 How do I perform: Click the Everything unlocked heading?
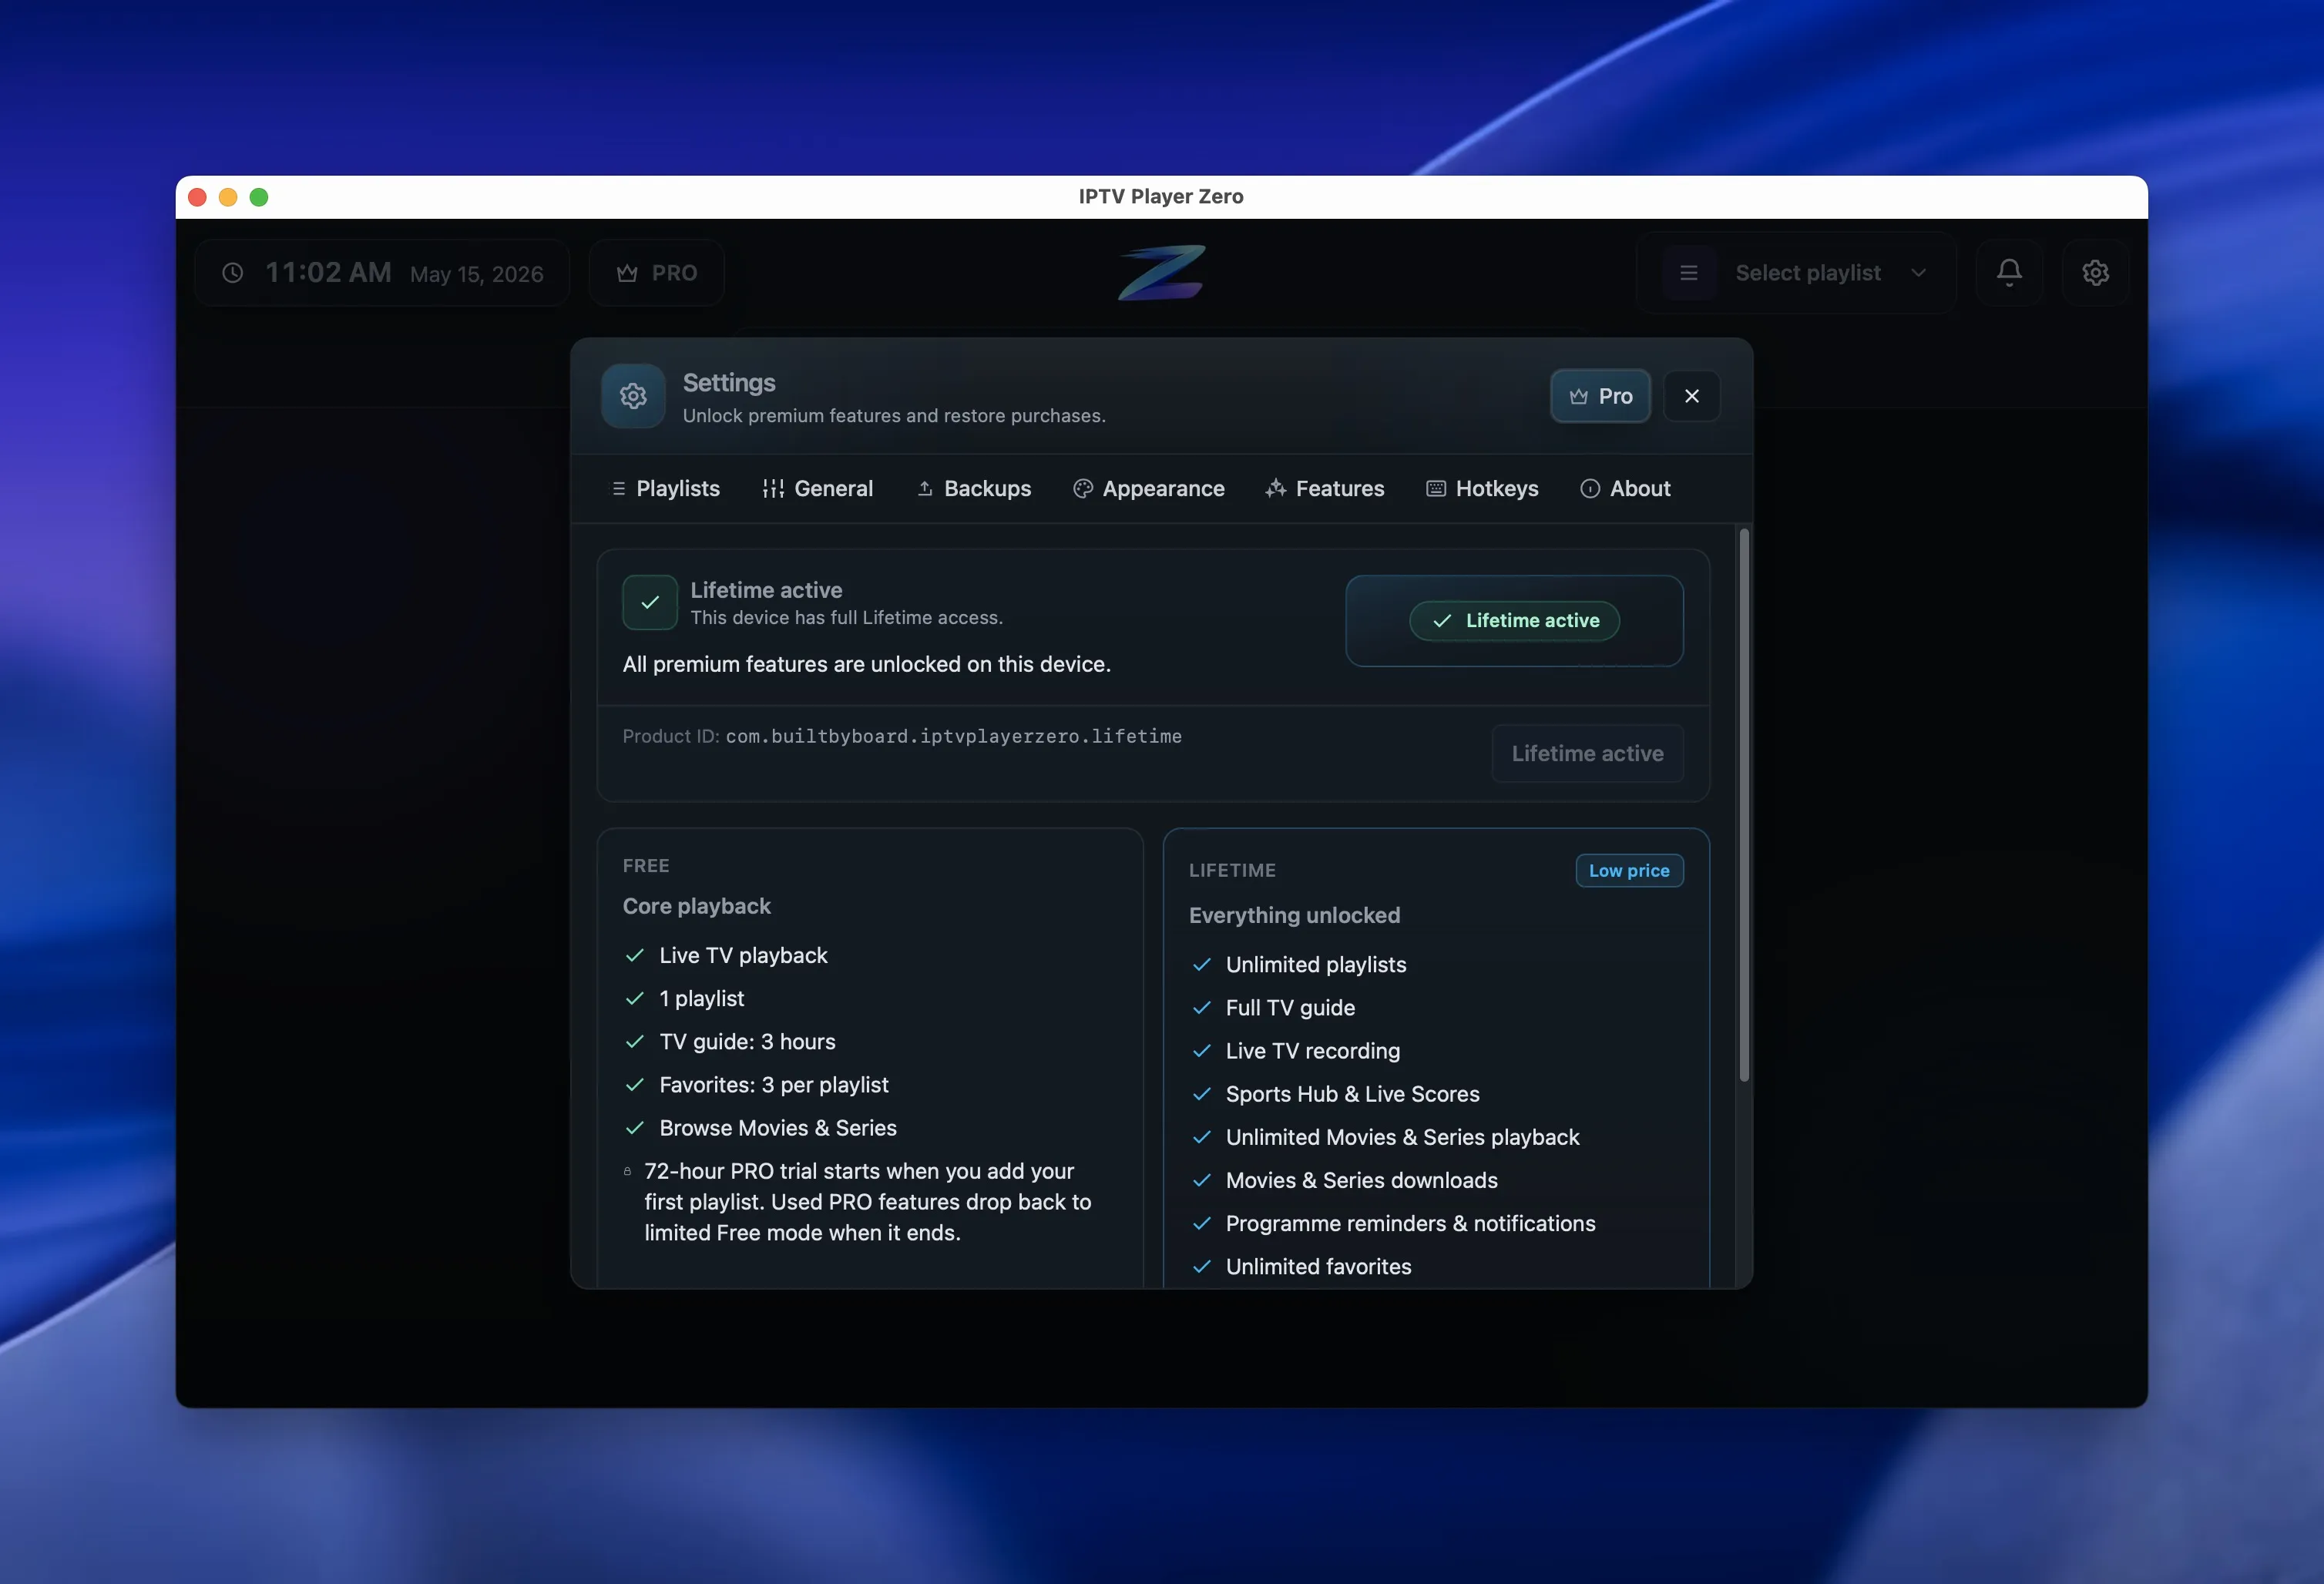click(1294, 915)
